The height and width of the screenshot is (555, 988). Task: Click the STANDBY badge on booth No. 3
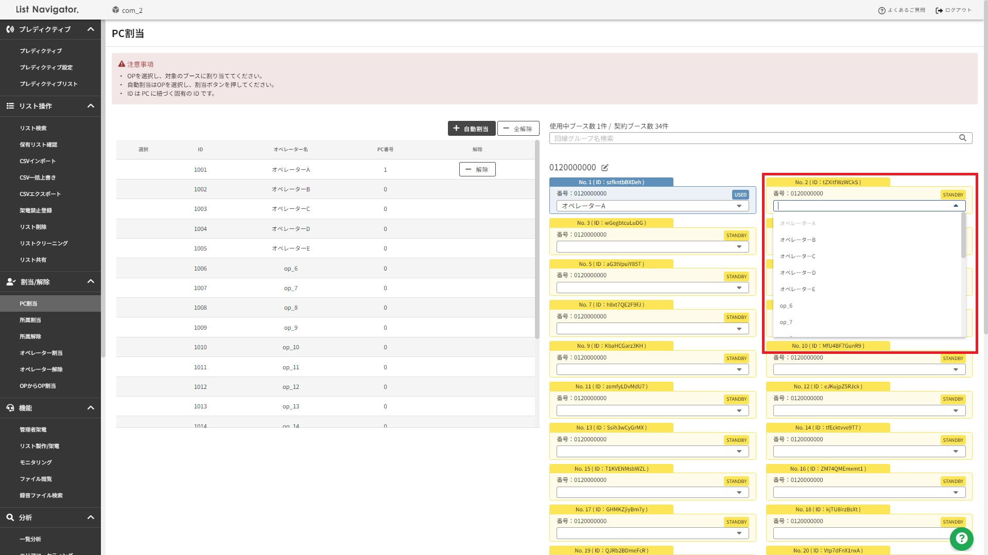[x=736, y=236]
